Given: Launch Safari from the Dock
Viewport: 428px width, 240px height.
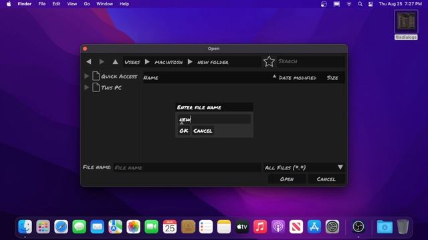Looking at the screenshot, I should tap(61, 227).
